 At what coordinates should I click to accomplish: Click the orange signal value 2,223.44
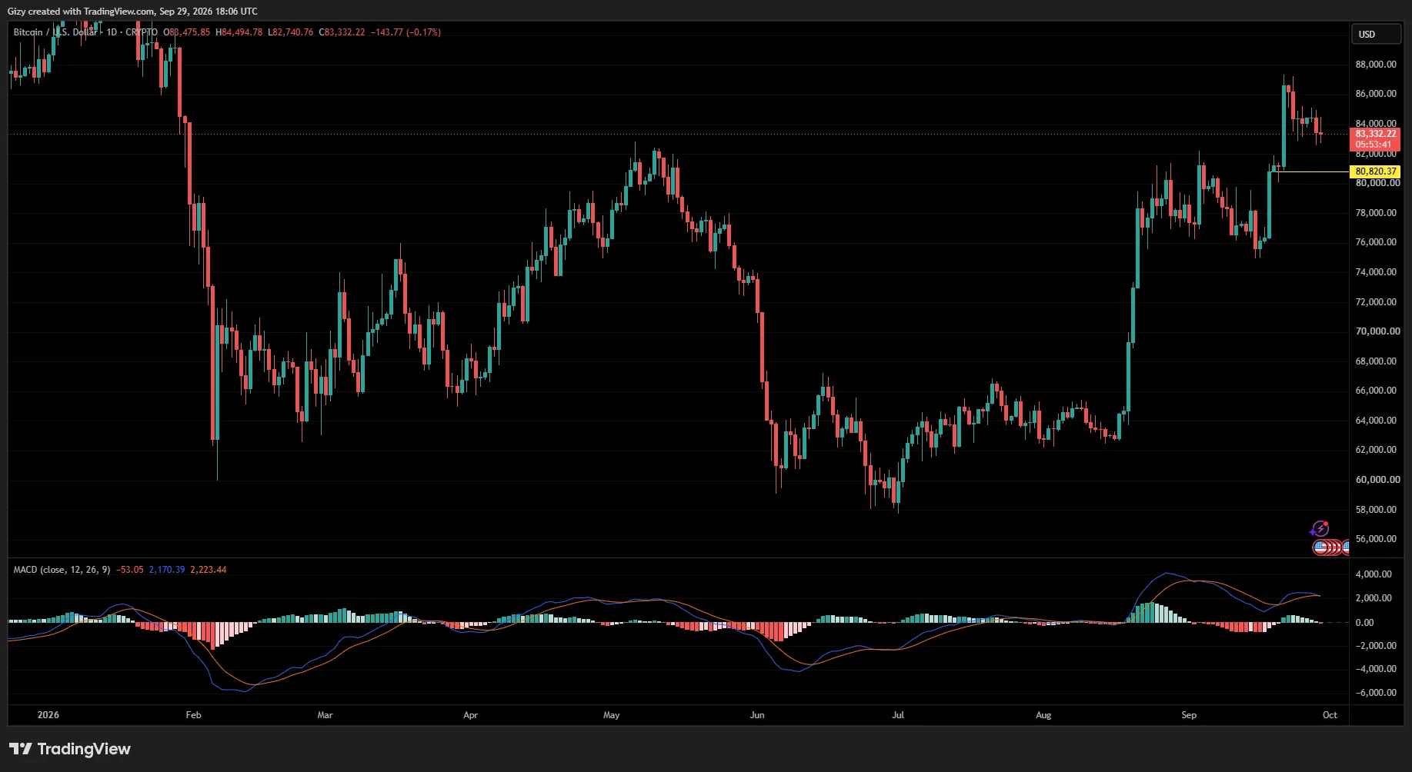click(x=208, y=570)
